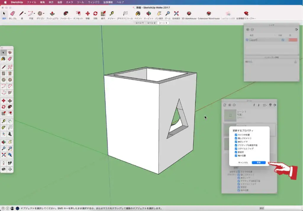The height and width of the screenshot is (211, 303).
Task: Open the カメラ menu in menu bar
Action: 69,2
